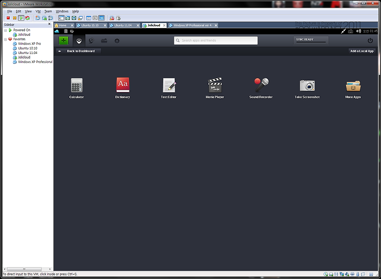Collapse the Favorites tree group
This screenshot has width=381, height=279.
(x=6, y=39)
